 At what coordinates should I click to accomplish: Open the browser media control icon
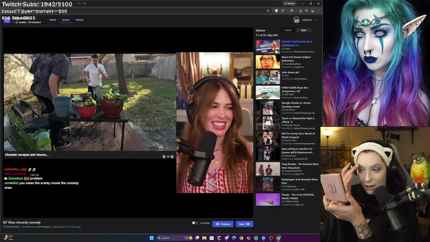(306, 11)
